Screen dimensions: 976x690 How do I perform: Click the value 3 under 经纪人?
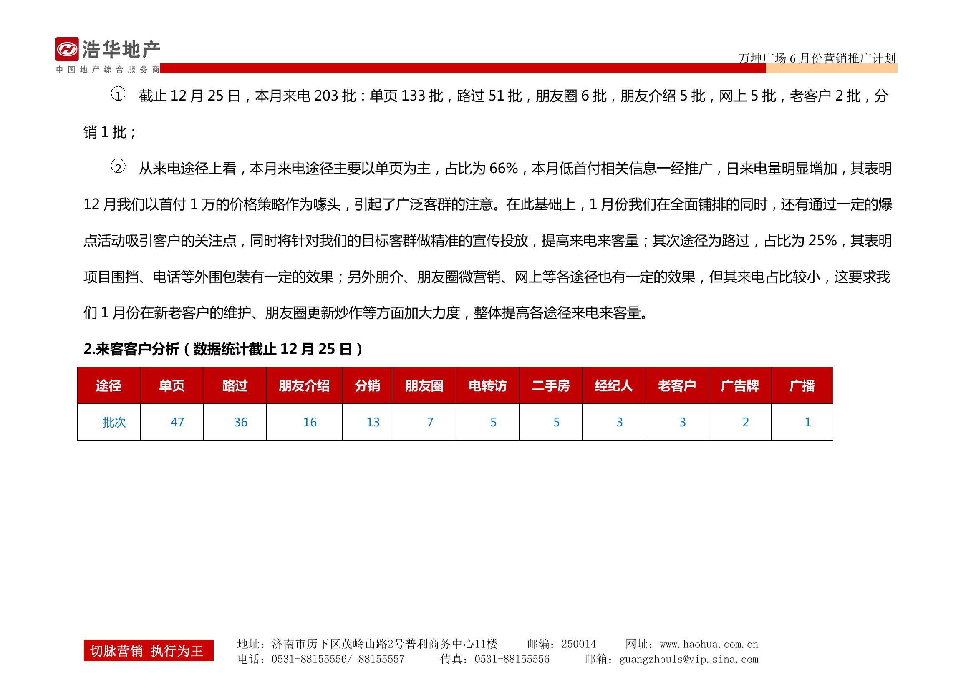click(x=619, y=422)
